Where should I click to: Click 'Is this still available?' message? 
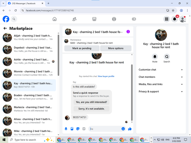tap(84, 87)
